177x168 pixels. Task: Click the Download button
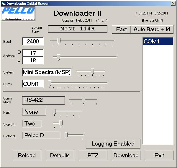[126, 155]
